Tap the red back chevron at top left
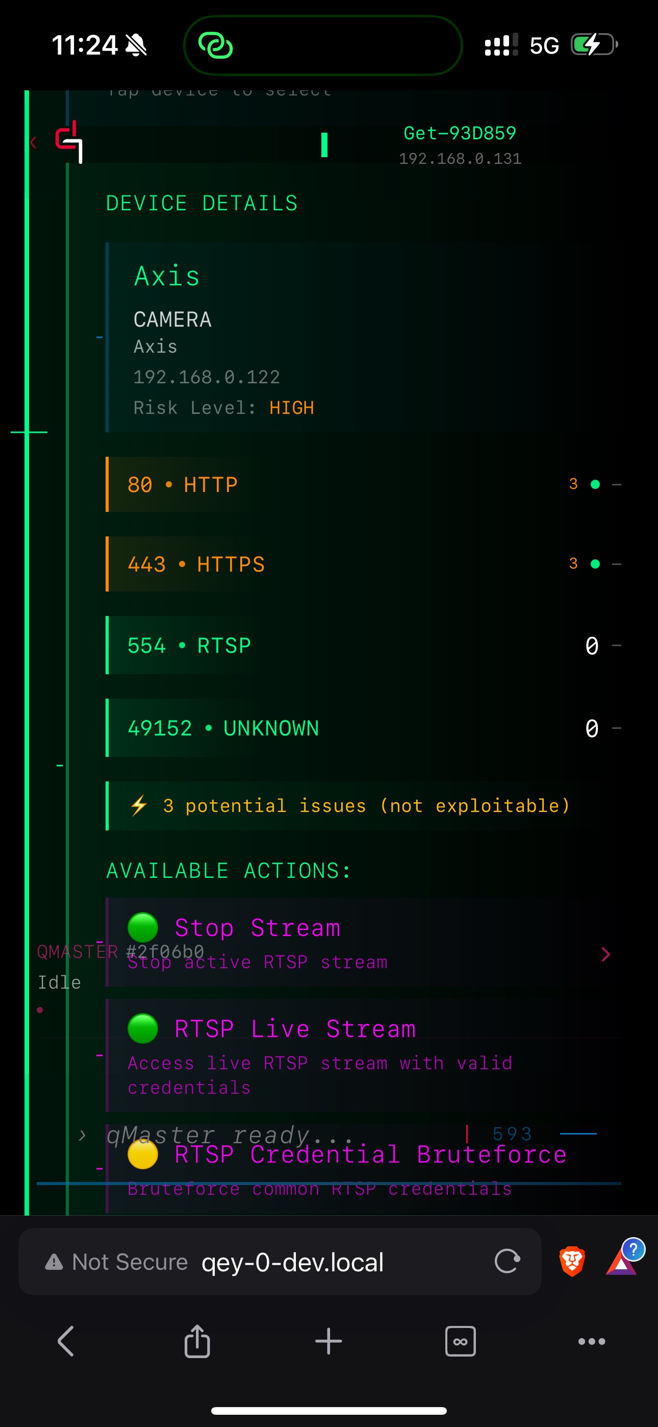The width and height of the screenshot is (658, 1427). click(33, 143)
